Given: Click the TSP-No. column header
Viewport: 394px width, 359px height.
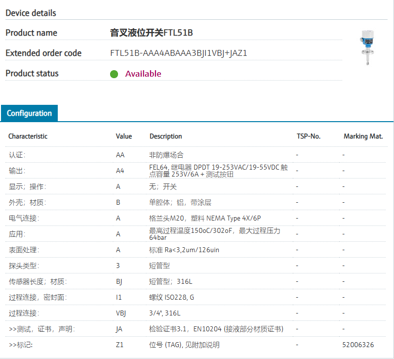Looking at the screenshot, I should [x=309, y=136].
